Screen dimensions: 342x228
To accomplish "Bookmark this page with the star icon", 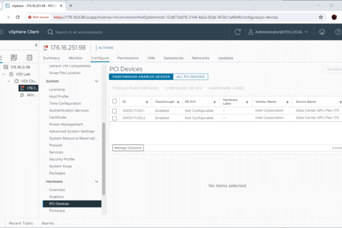I will pos(320,17).
